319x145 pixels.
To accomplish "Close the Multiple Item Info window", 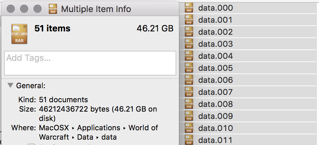I will click(x=11, y=9).
